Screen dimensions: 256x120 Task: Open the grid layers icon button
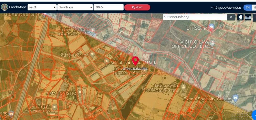tap(248, 17)
